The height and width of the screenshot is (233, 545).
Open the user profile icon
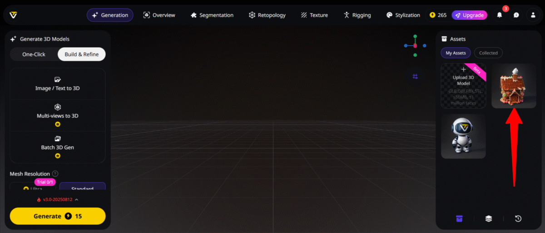coord(533,15)
